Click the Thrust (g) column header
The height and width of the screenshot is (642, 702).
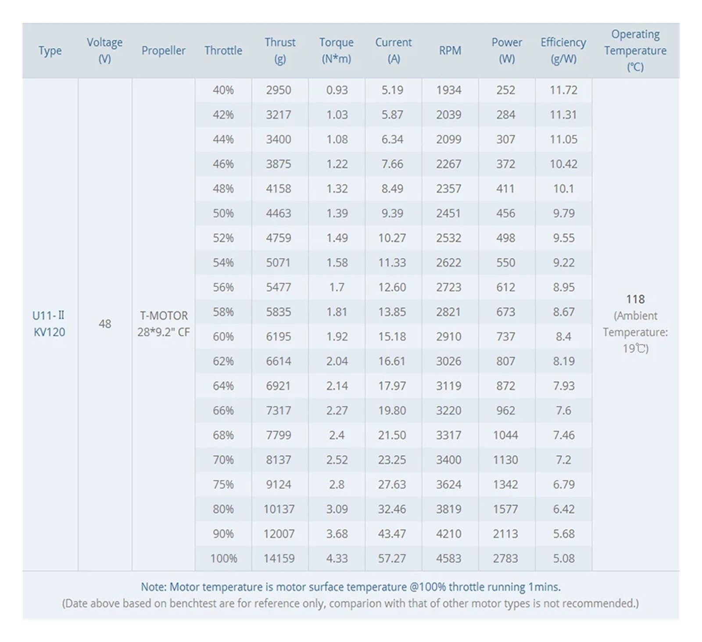280,50
